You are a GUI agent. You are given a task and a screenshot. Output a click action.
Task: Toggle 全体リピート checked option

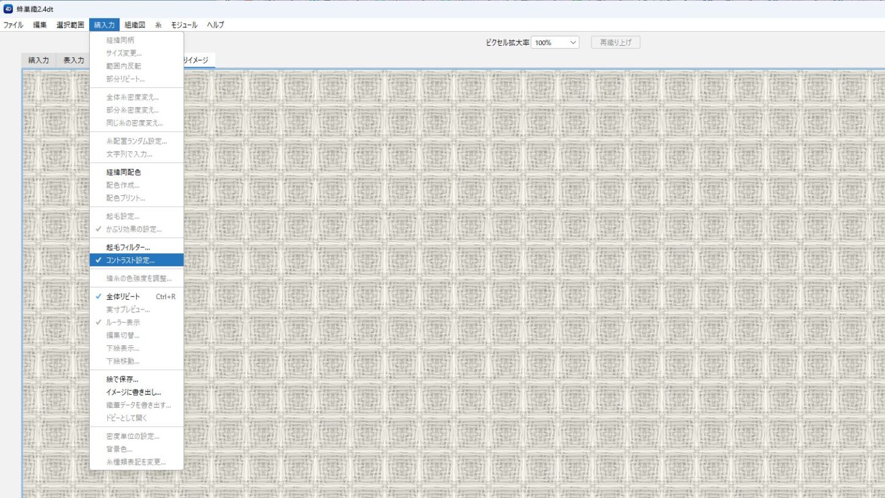123,297
